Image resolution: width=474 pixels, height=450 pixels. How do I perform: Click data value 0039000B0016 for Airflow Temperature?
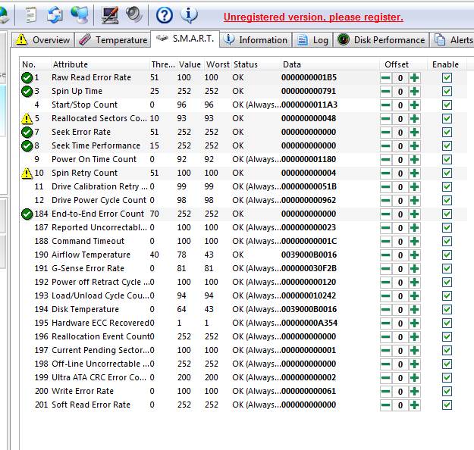(309, 255)
